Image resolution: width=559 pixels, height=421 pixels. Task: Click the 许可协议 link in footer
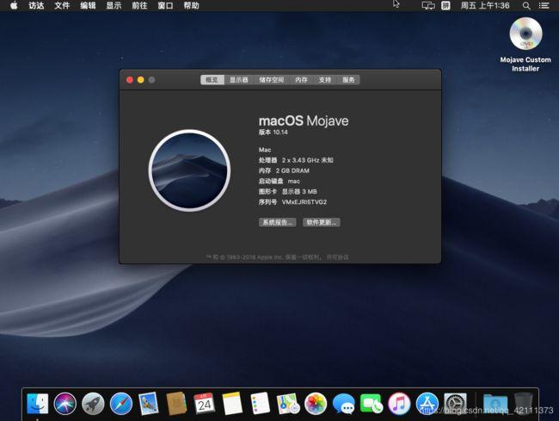click(338, 257)
